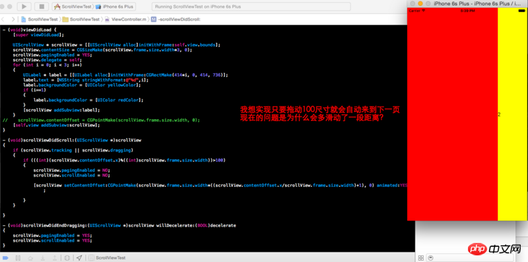Viewport: 528px width, 262px height.
Task: Click the scrollViewDidEndDragging method signature
Action: point(119,225)
